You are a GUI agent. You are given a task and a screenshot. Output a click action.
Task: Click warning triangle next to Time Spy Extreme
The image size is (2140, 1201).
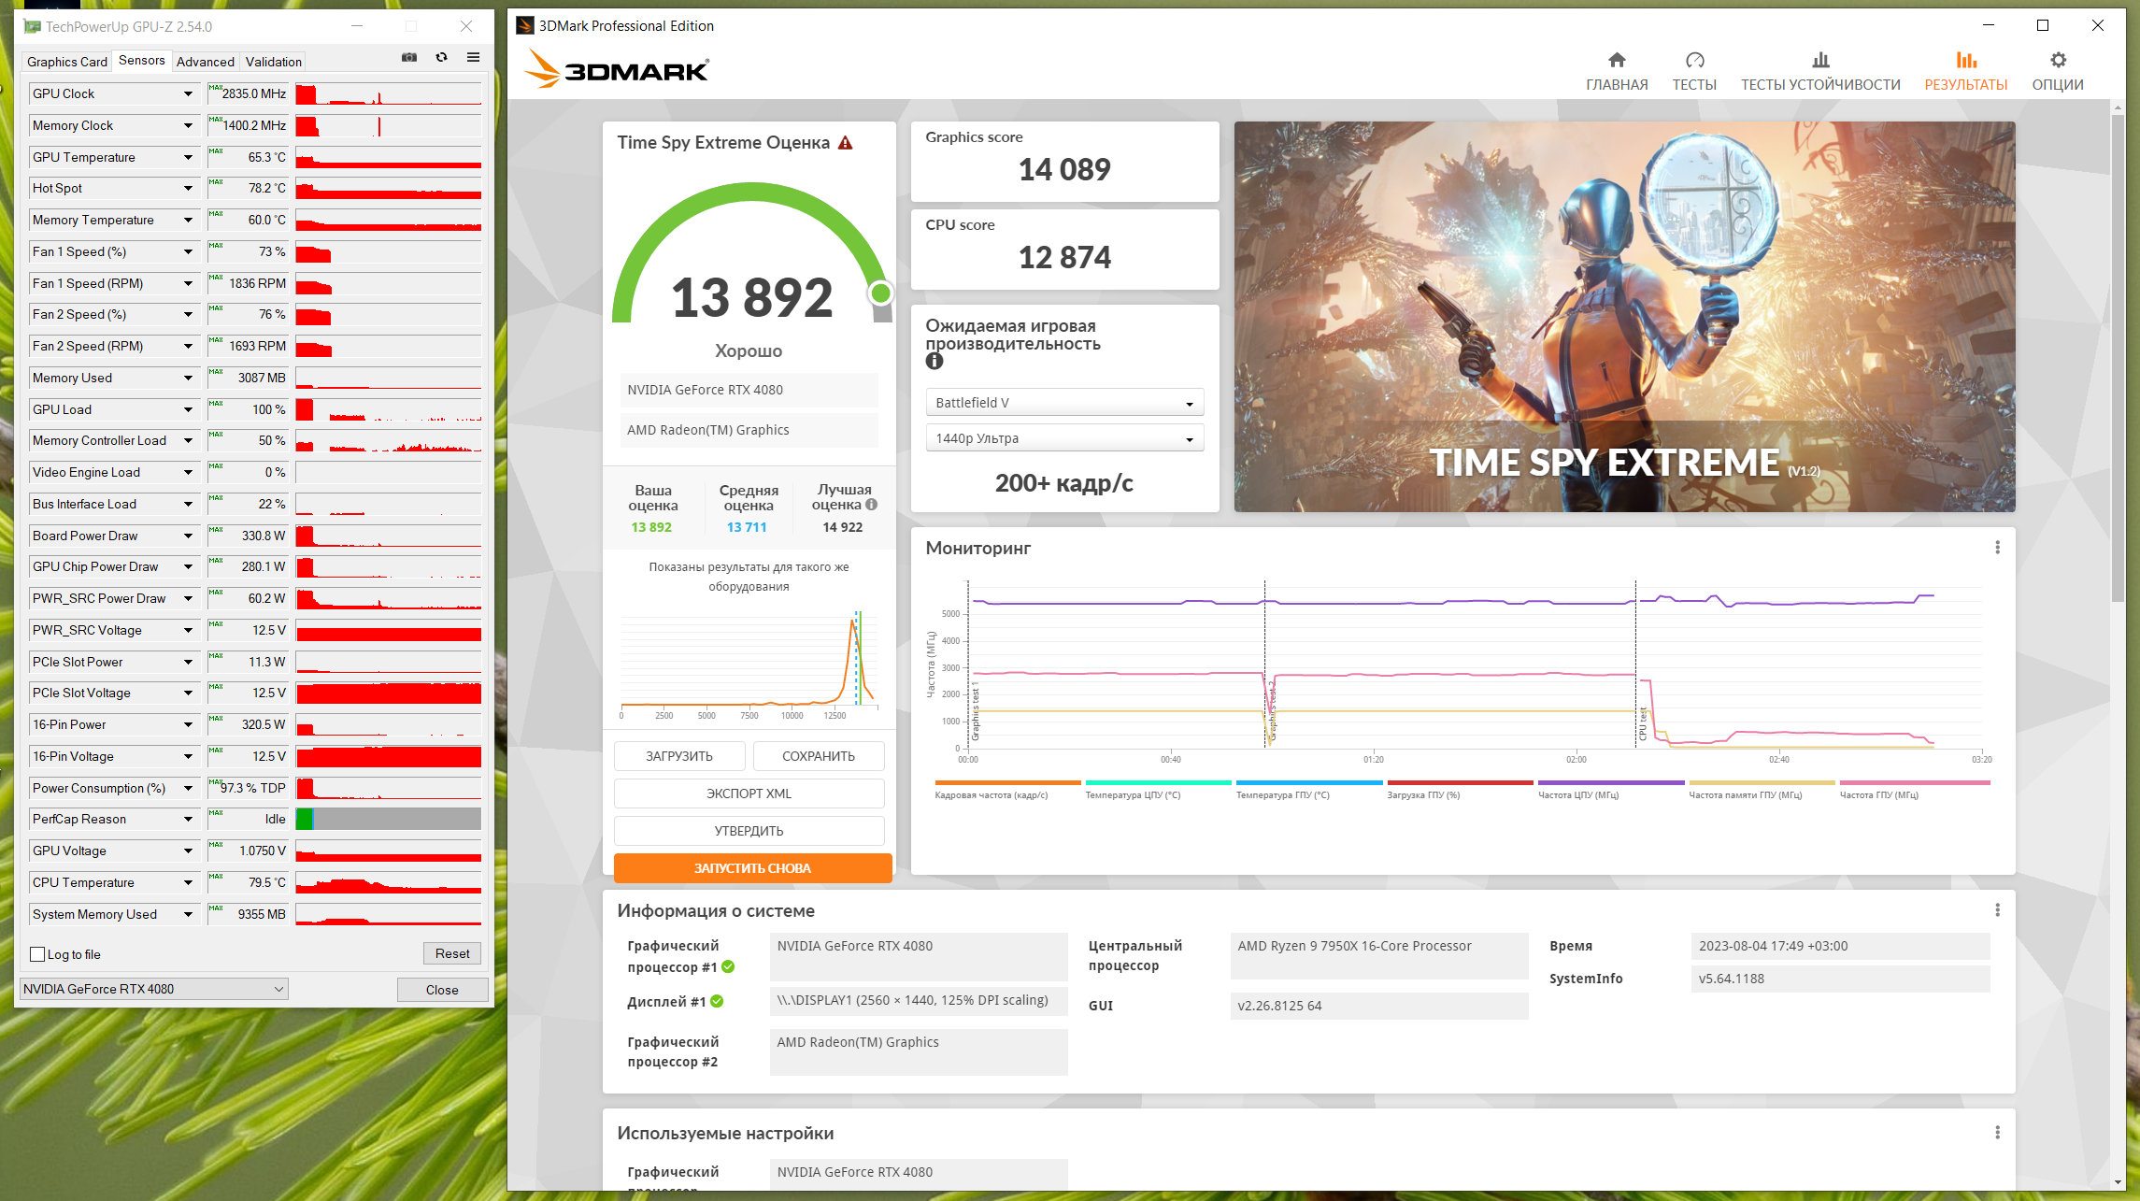pyautogui.click(x=845, y=143)
